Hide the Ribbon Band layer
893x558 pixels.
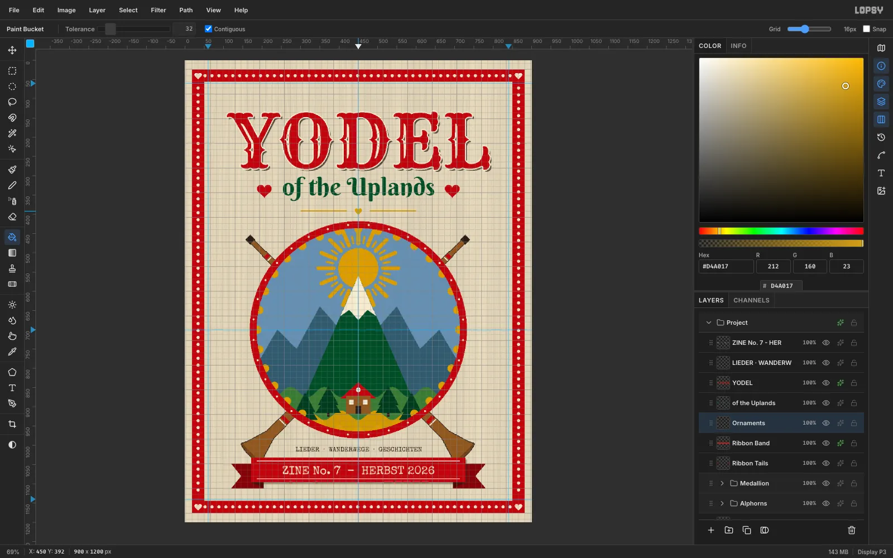click(x=826, y=443)
